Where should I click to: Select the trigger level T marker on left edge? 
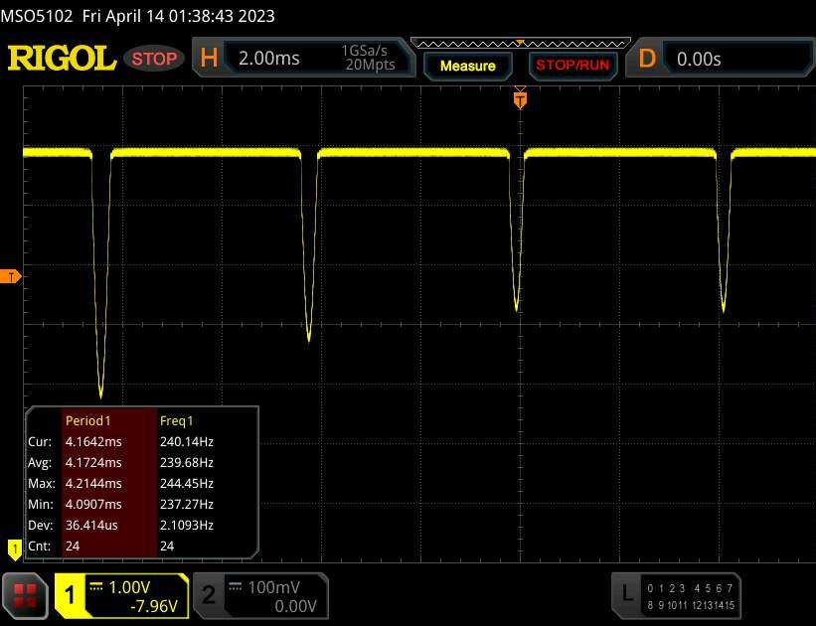click(x=10, y=277)
